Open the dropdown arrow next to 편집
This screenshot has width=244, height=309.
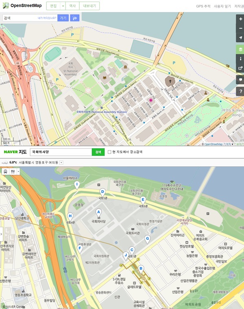tap(63, 6)
